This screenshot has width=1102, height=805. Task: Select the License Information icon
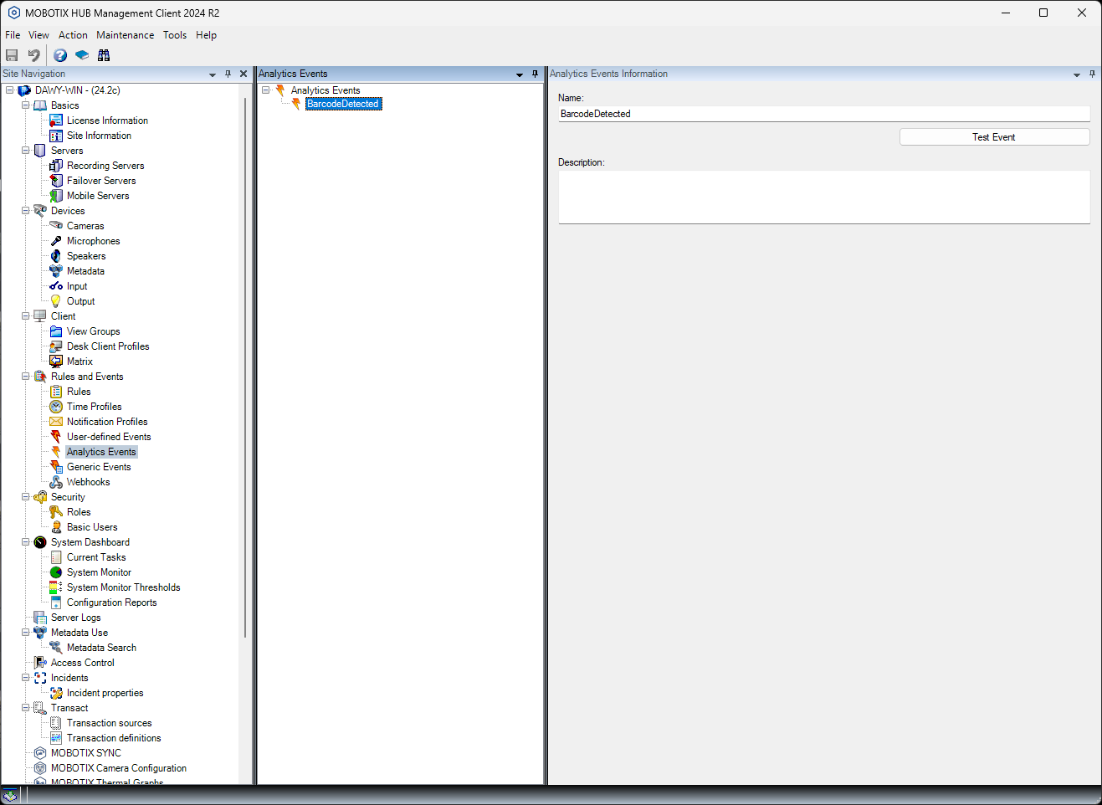[56, 120]
